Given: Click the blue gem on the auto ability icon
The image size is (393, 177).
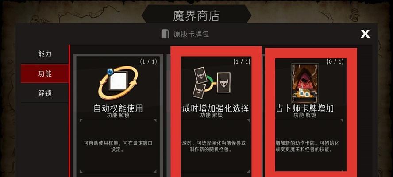Looking at the screenshot, I should pos(110,72).
